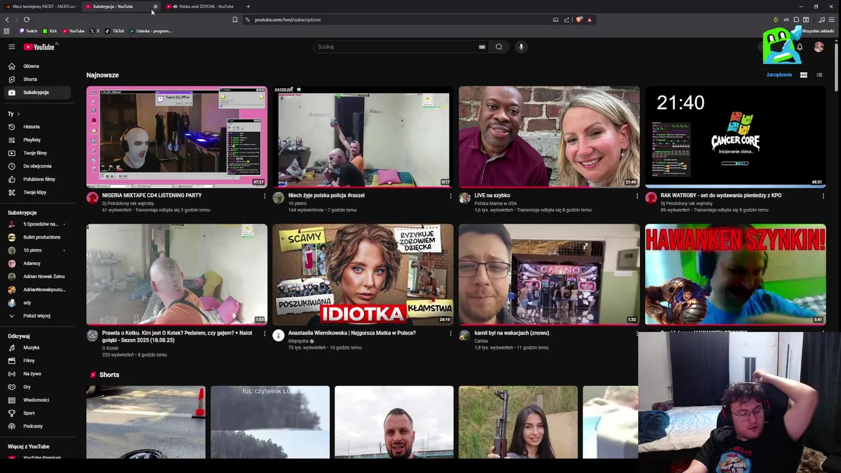
Task: Click the Zarządzanie link
Action: click(779, 75)
